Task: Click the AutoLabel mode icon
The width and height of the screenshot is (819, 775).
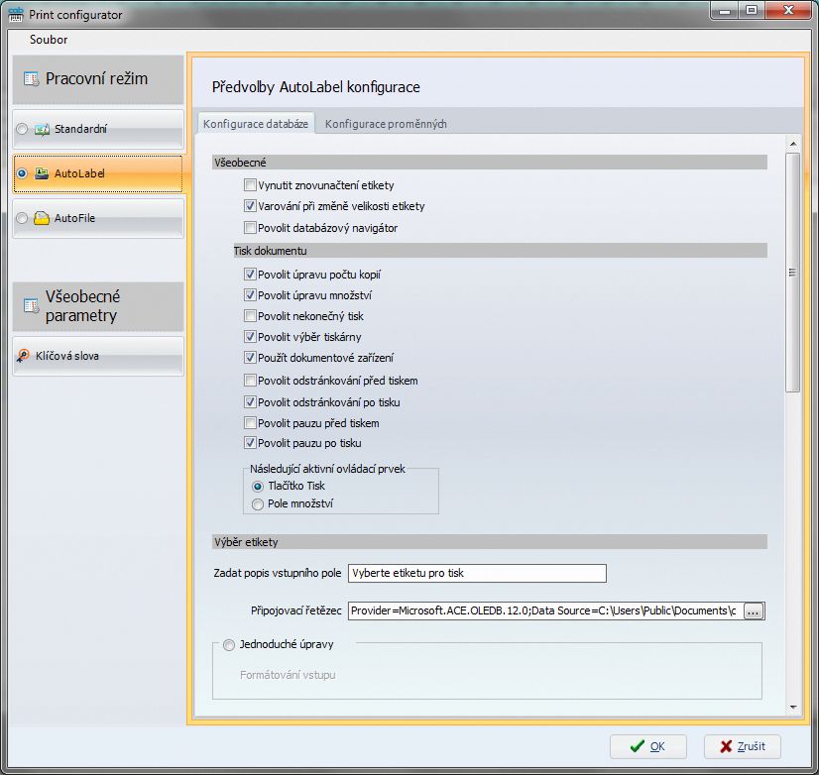Action: point(42,173)
